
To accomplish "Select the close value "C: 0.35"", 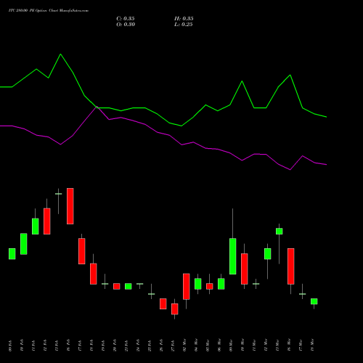I will coord(126,19).
